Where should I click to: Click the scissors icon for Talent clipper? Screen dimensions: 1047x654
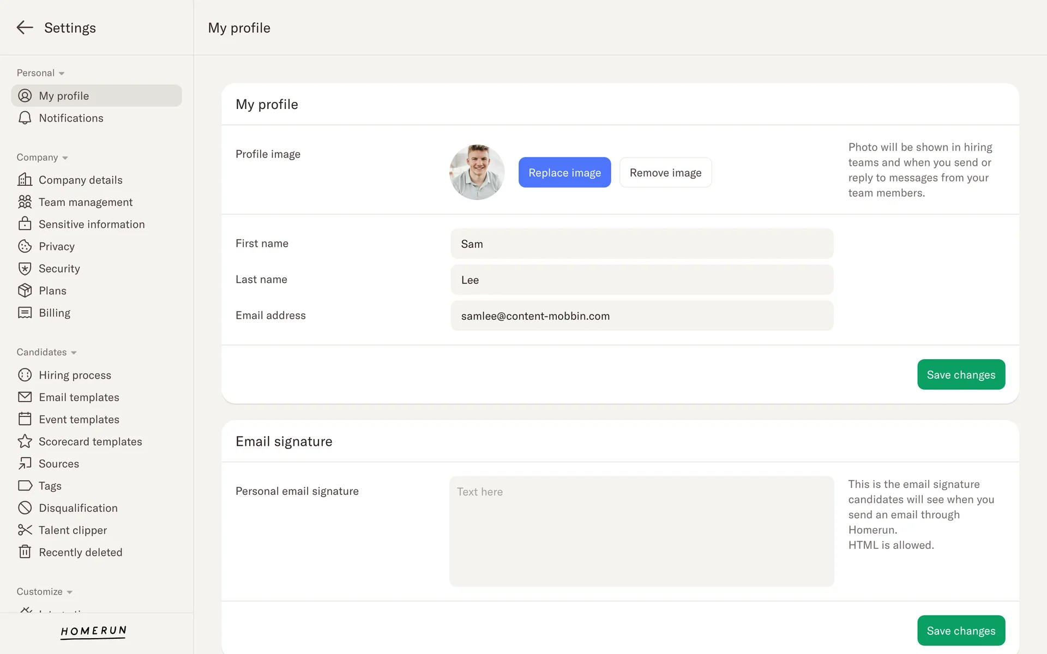(x=25, y=530)
